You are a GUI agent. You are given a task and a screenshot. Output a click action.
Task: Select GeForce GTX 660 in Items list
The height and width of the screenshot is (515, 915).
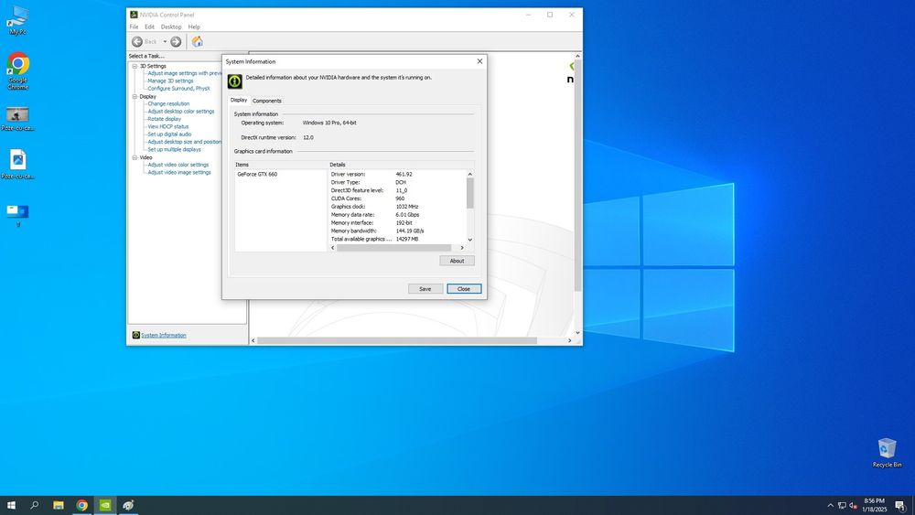(x=257, y=175)
